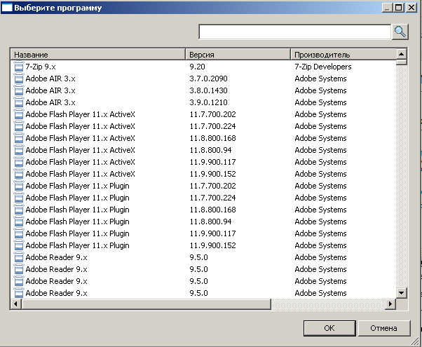The width and height of the screenshot is (422, 347).
Task: Sort the list by the Производитель column header
Action: (x=343, y=55)
